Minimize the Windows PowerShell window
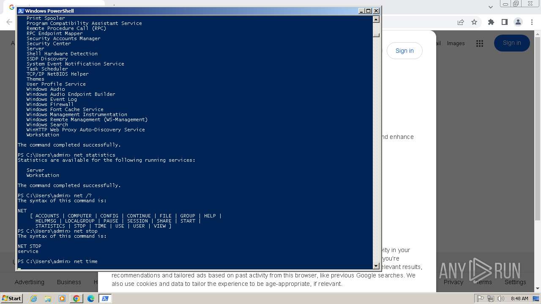This screenshot has height=304, width=541. click(x=361, y=11)
